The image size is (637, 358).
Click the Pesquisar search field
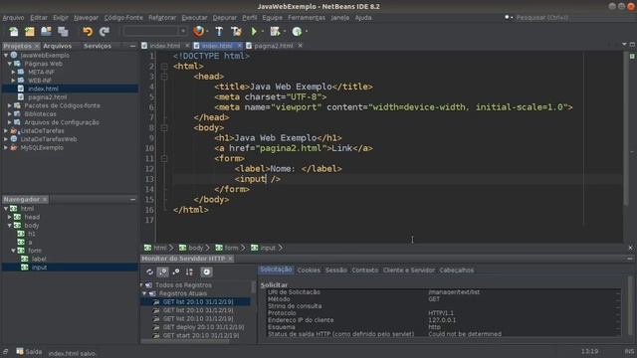[542, 18]
